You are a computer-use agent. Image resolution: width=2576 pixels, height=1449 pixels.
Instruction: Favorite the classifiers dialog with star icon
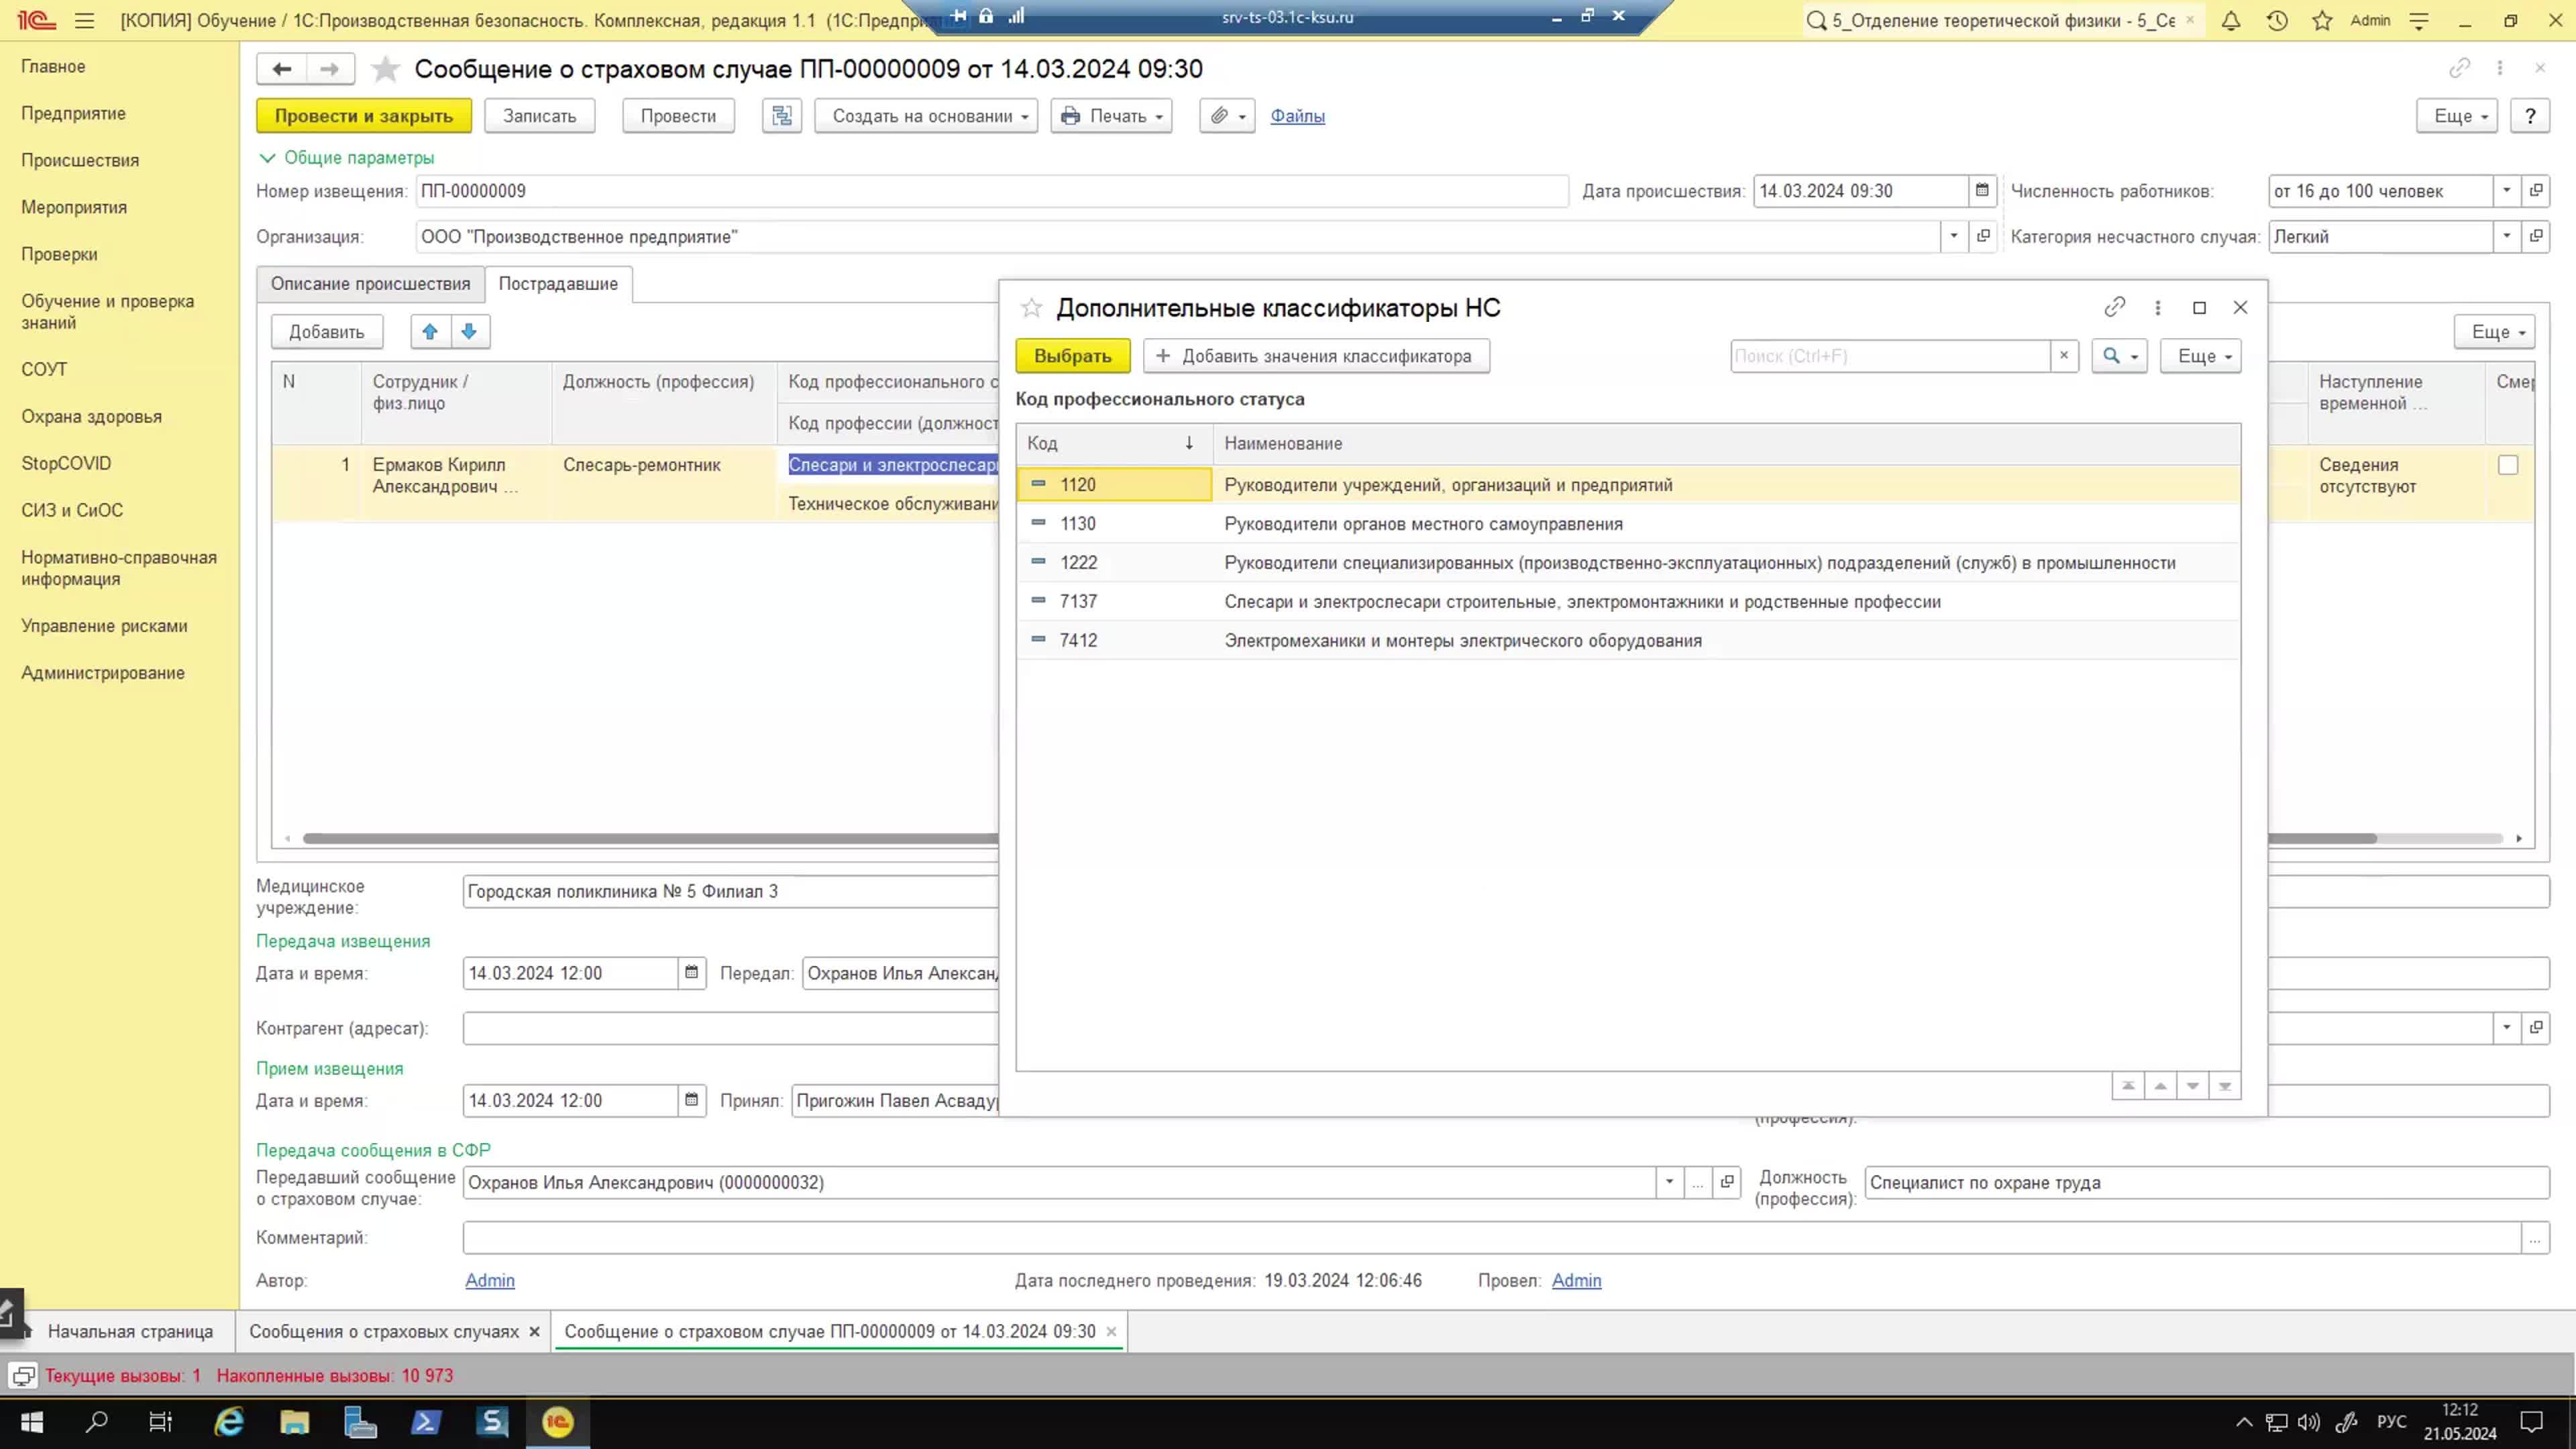(1031, 308)
